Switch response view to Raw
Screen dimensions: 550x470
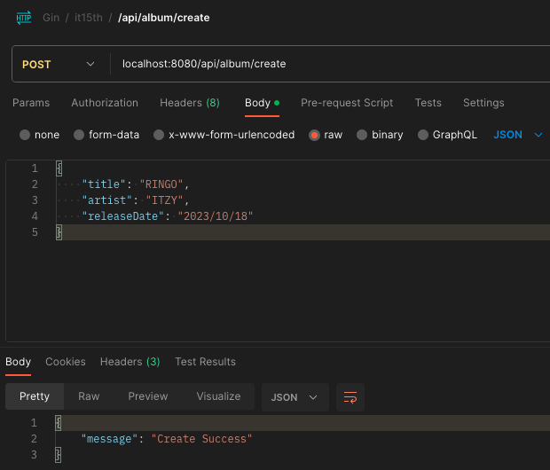[x=89, y=396]
